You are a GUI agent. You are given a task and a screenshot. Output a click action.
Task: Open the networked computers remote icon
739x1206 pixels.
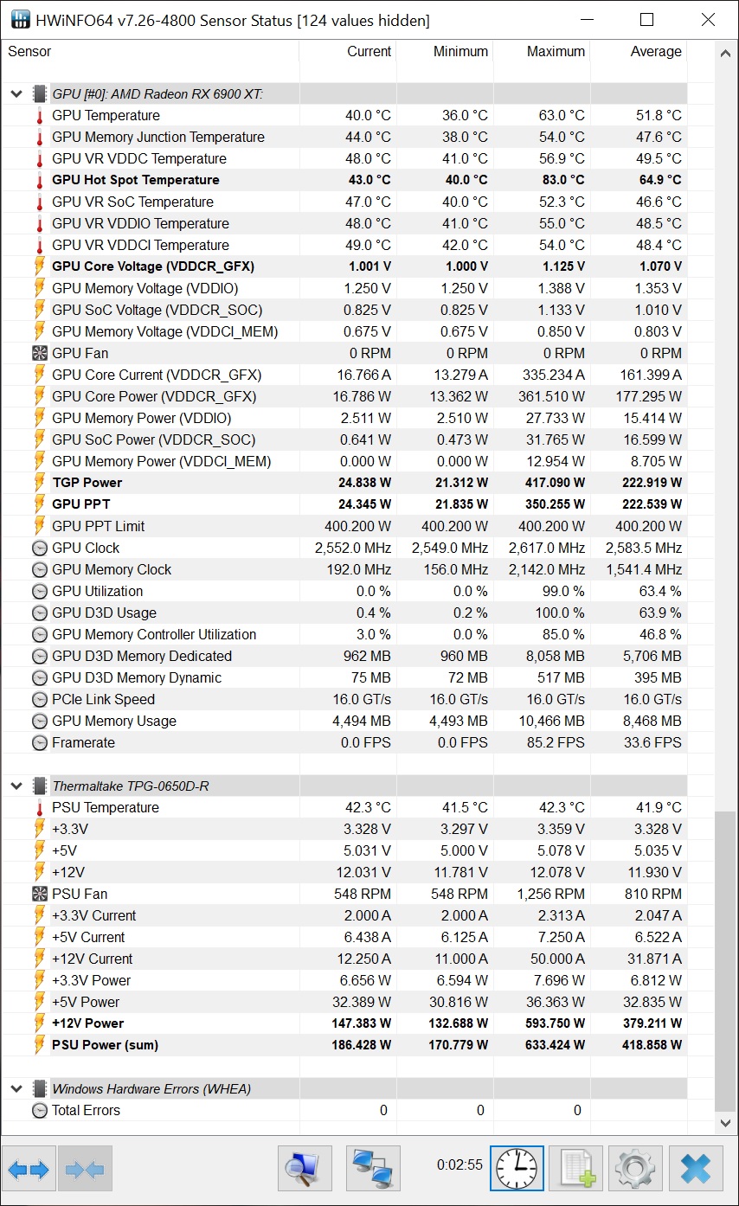[373, 1170]
